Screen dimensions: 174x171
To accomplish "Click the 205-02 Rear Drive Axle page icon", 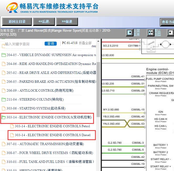I will pyautogui.click(x=4, y=73).
